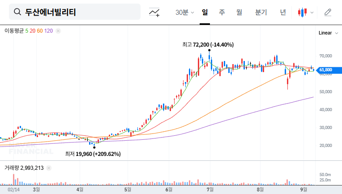Click the 최고 72,200 high marker dot
This screenshot has height=194, width=342.
click(209, 50)
